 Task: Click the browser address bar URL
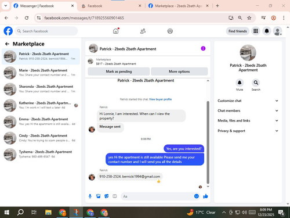coord(84,18)
